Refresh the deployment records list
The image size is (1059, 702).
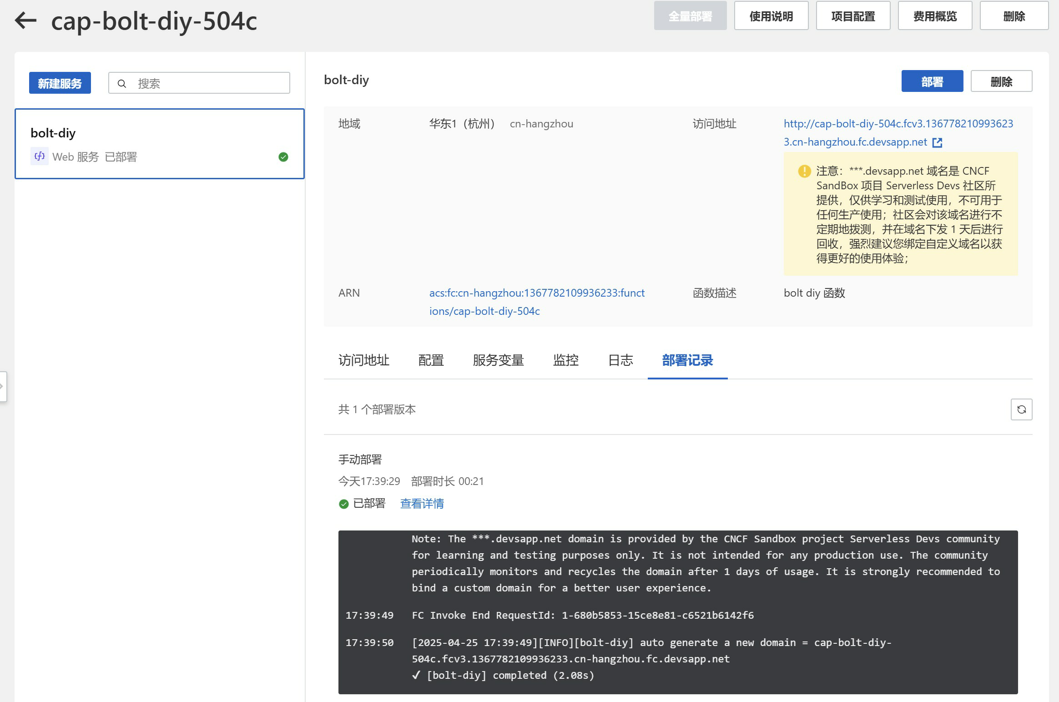click(x=1021, y=409)
